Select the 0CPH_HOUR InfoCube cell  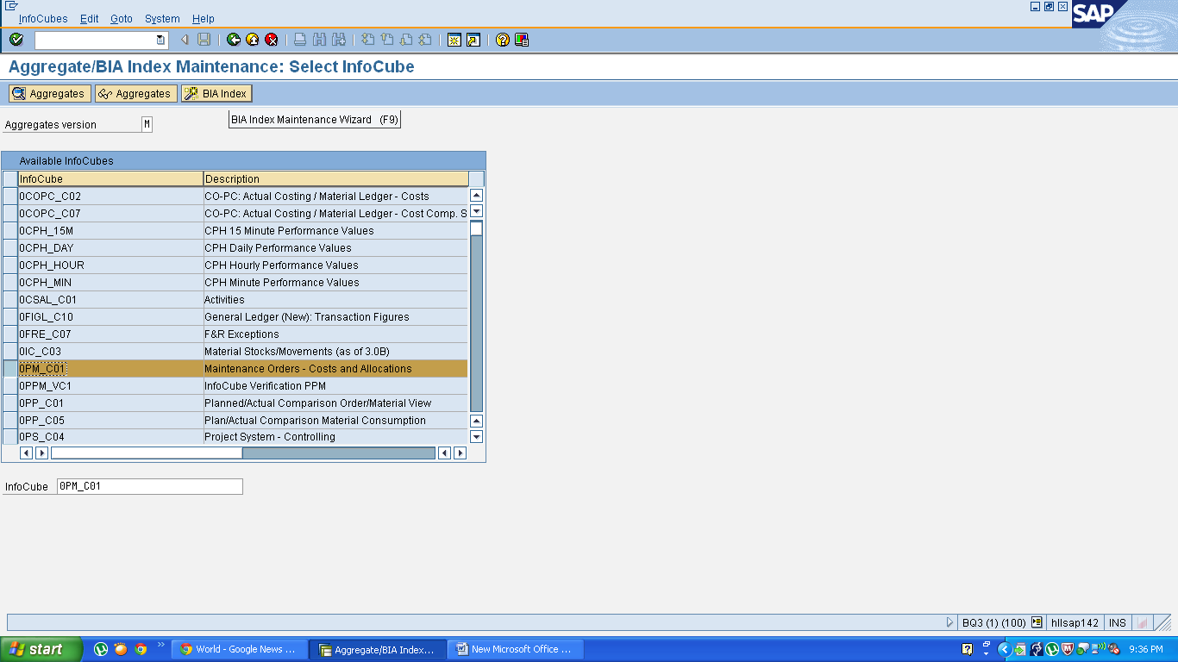click(x=110, y=265)
